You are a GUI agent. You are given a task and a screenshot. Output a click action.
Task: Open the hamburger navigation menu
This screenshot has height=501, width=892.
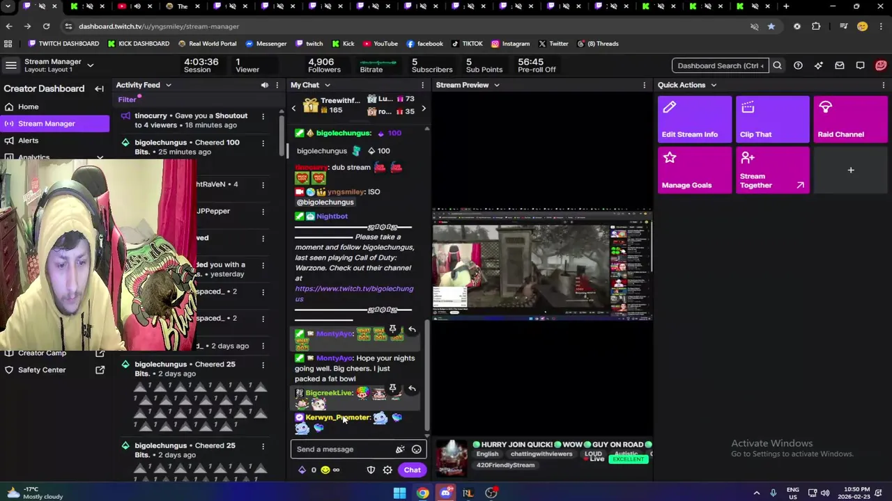click(x=10, y=65)
